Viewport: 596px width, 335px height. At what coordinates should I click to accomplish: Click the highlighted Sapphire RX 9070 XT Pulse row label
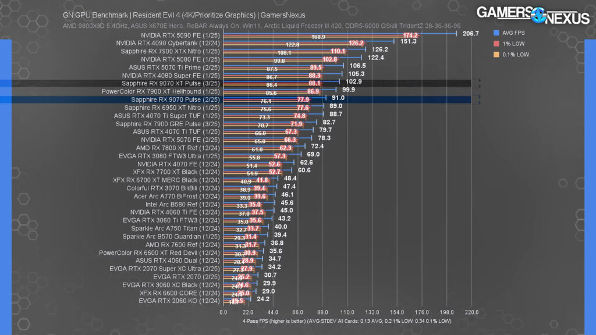pos(171,84)
